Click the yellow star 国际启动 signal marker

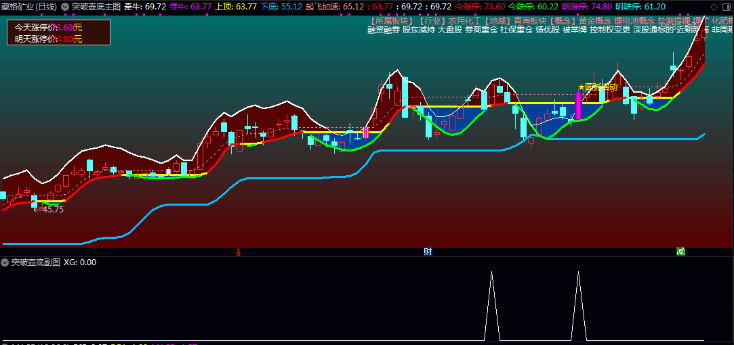pyautogui.click(x=597, y=87)
